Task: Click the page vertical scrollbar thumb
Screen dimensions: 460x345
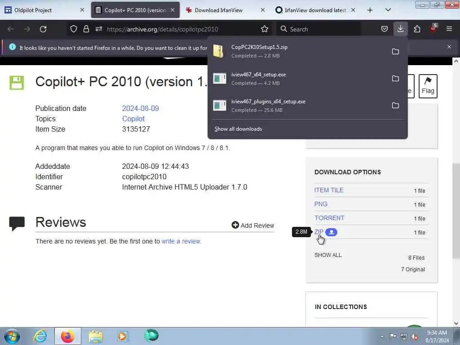Action: (456, 211)
